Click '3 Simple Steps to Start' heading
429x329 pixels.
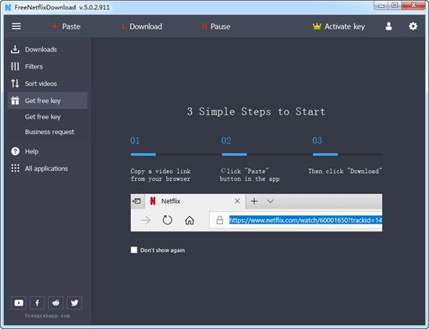(x=256, y=111)
